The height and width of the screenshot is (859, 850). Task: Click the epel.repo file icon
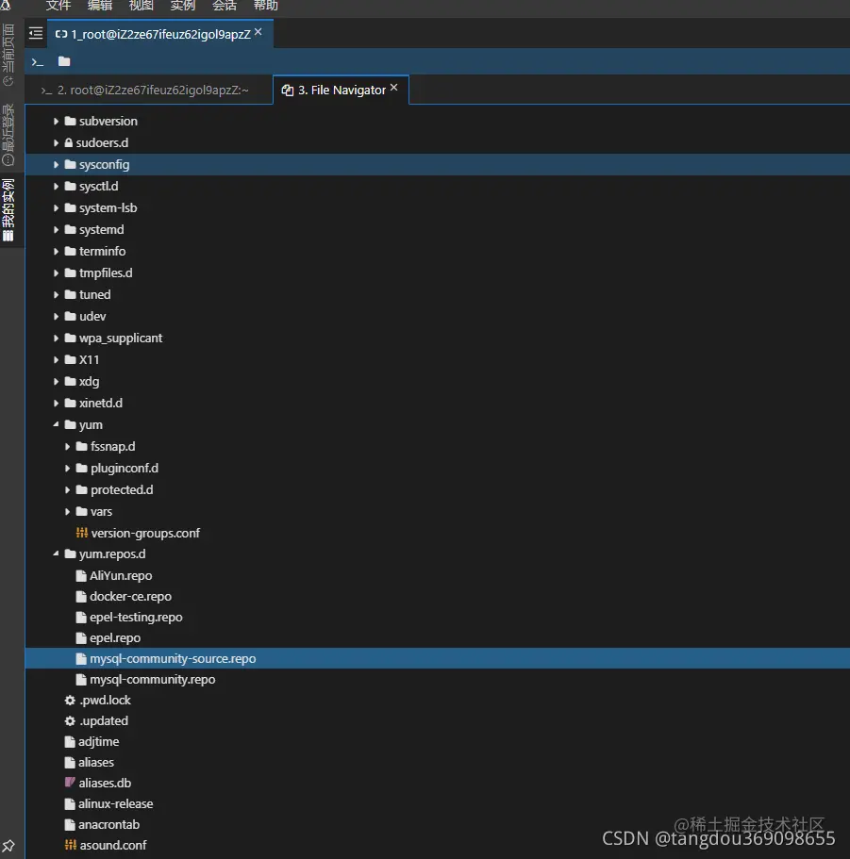coord(81,638)
